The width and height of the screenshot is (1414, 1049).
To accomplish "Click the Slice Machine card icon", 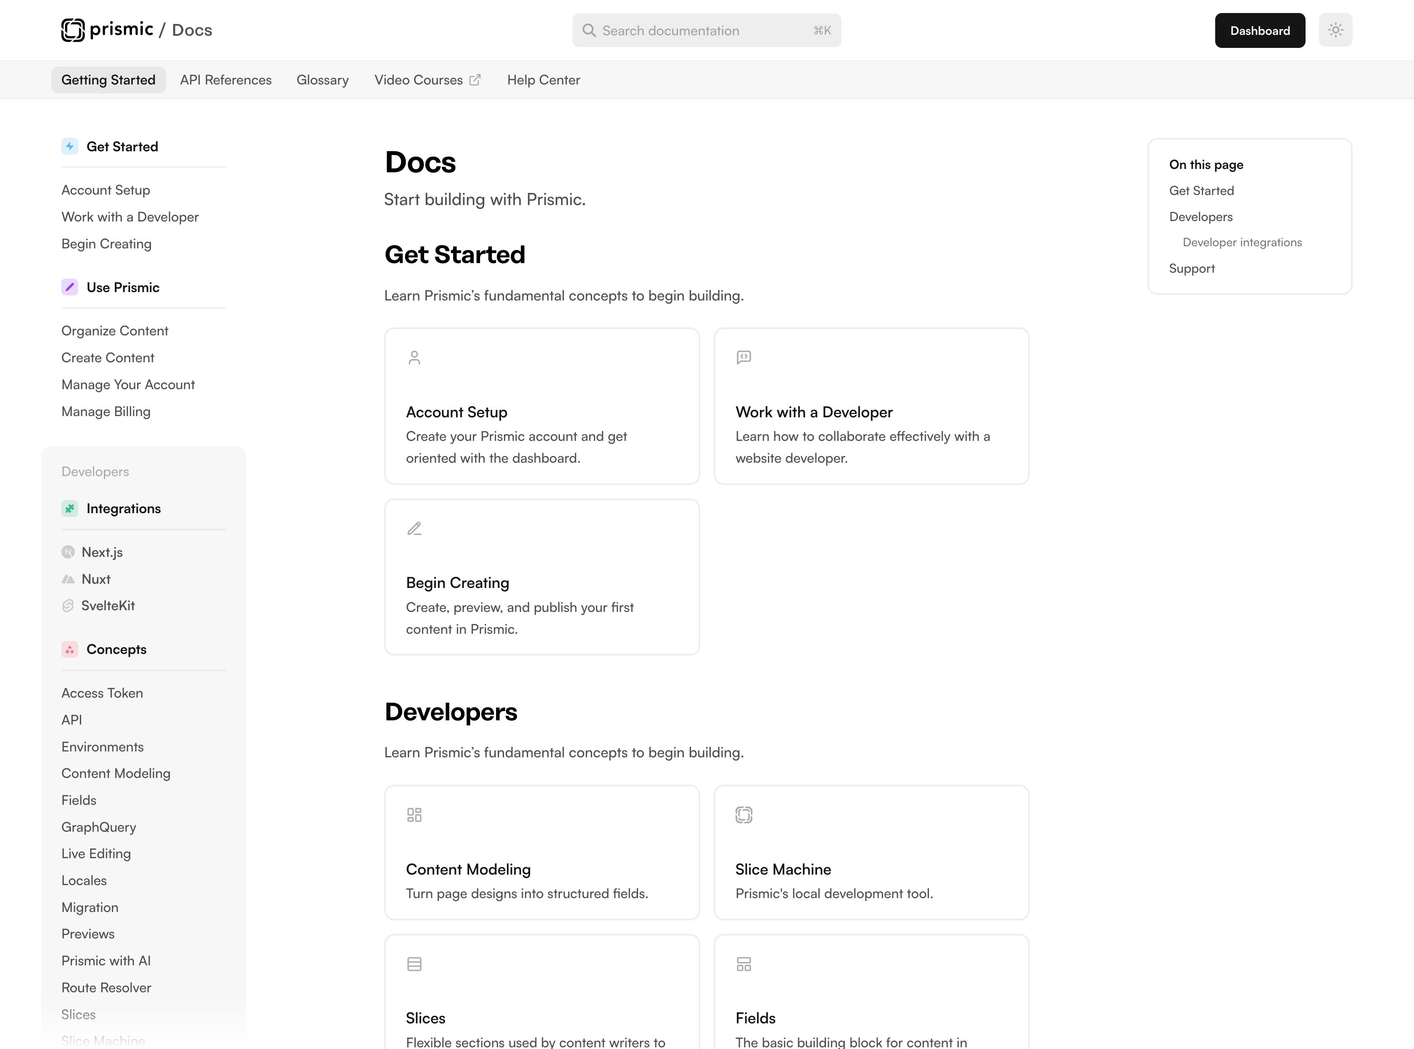I will (744, 814).
